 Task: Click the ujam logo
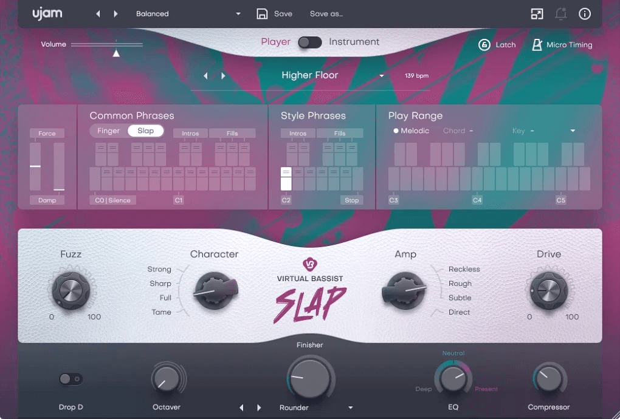pyautogui.click(x=47, y=14)
